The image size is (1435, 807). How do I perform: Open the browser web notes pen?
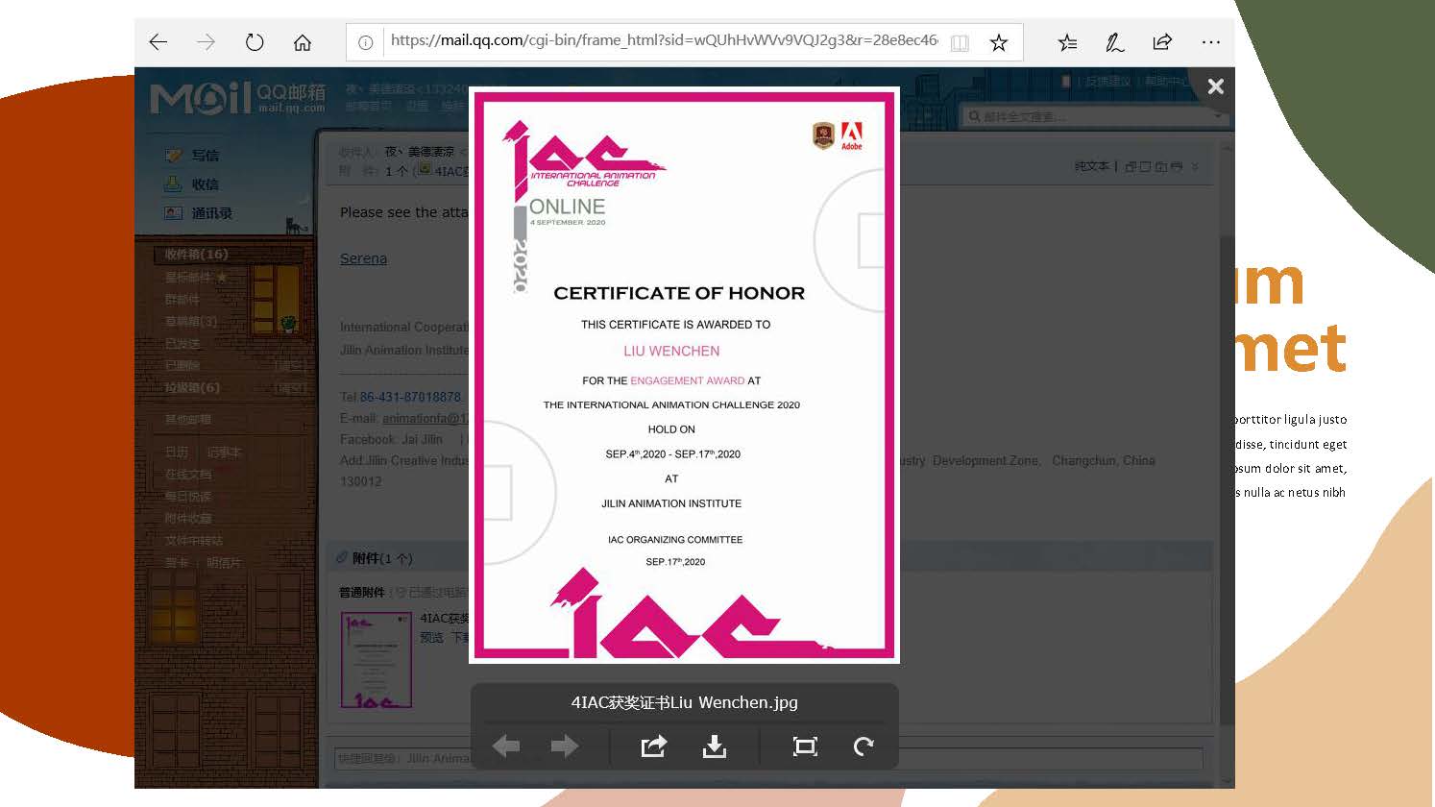coord(1114,42)
